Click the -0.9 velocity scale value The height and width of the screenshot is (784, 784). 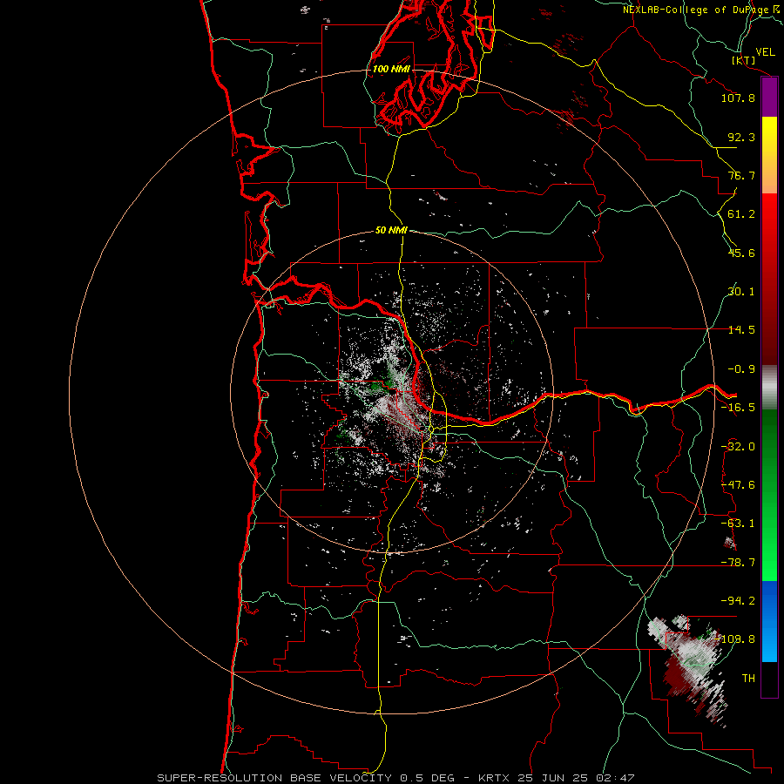pos(741,369)
